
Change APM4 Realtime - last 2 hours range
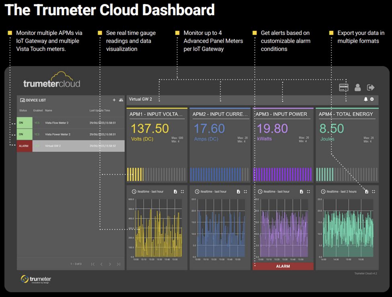(x=339, y=192)
